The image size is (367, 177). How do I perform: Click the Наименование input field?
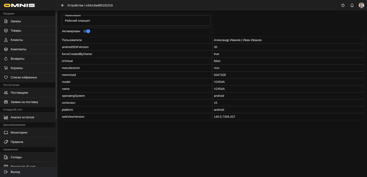(x=136, y=21)
